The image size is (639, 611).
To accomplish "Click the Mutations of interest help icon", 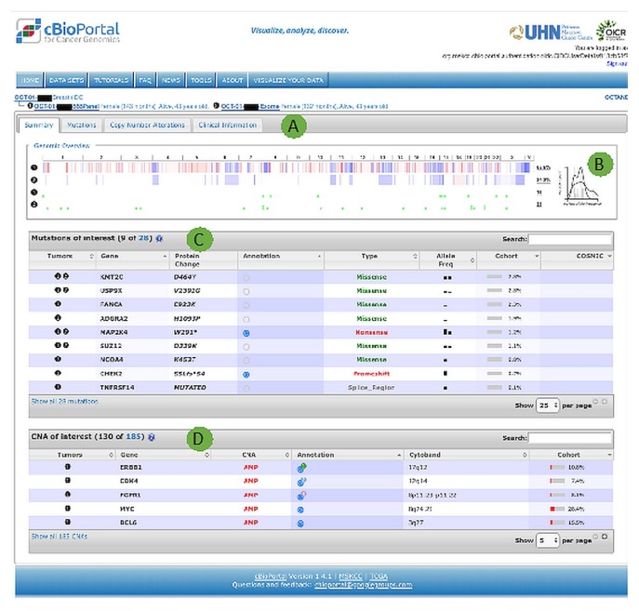I will (x=159, y=239).
